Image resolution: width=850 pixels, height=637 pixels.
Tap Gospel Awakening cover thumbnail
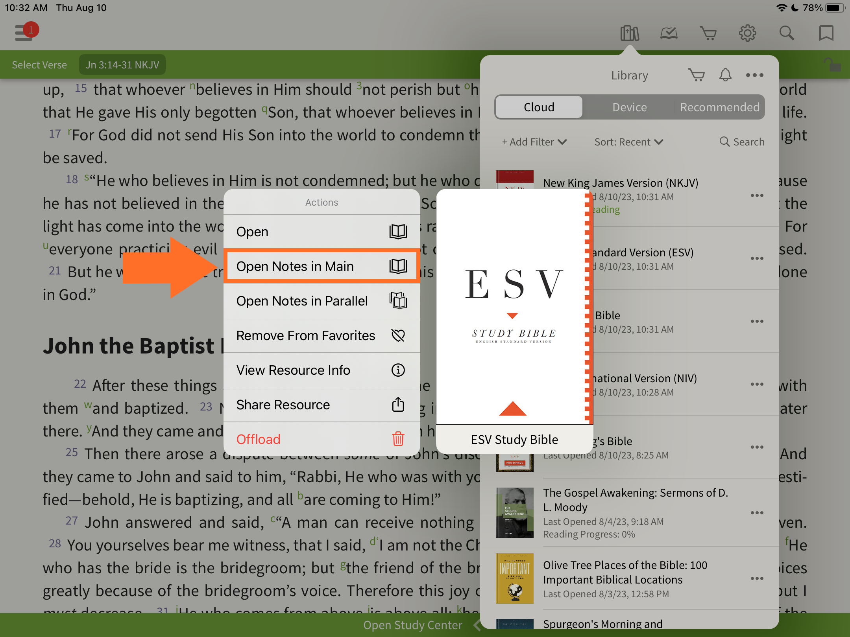tap(515, 513)
